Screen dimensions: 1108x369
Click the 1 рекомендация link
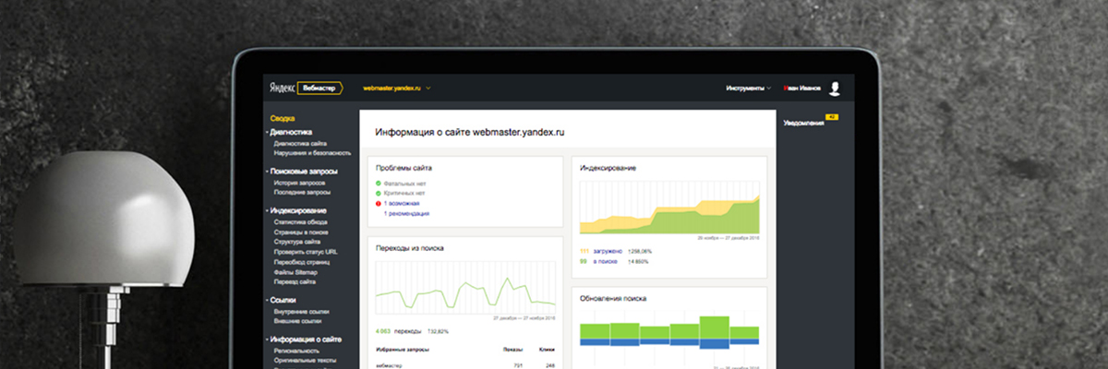pyautogui.click(x=406, y=213)
